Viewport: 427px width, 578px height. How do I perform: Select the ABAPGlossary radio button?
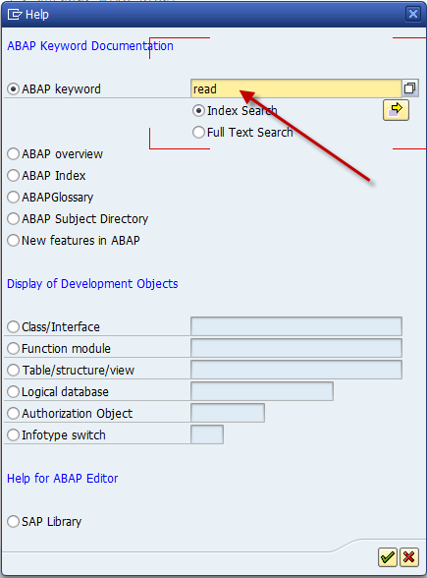coord(14,198)
